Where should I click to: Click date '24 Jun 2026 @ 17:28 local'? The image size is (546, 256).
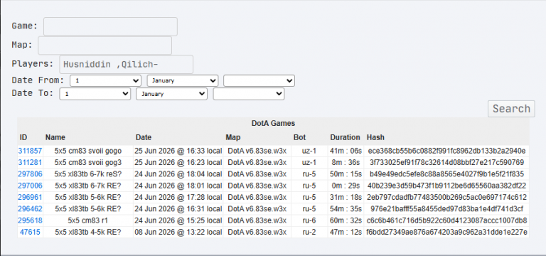pyautogui.click(x=178, y=197)
